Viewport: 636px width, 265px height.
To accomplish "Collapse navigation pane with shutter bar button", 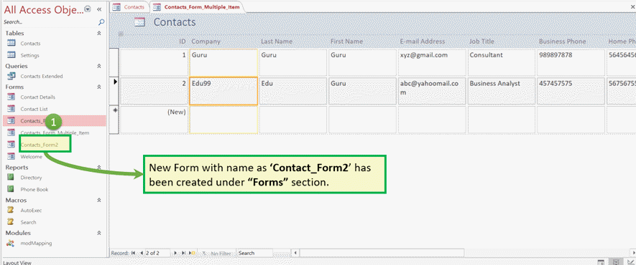I will coord(99,9).
